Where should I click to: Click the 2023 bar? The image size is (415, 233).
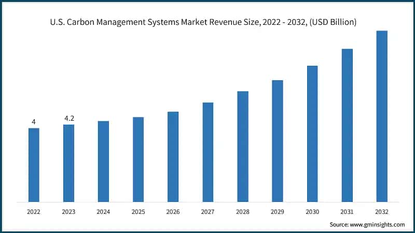click(x=69, y=163)
